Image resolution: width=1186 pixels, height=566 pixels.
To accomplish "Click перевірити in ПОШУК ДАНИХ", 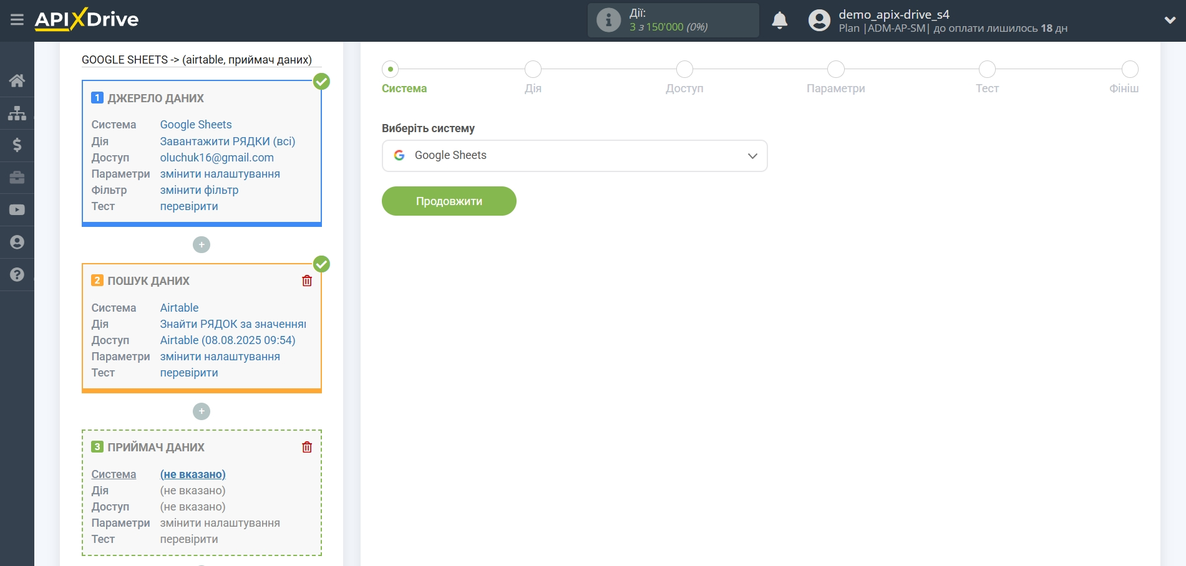I will click(189, 373).
